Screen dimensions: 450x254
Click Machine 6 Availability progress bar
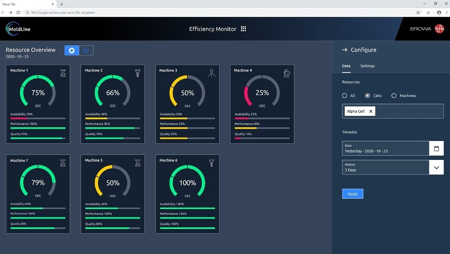click(x=187, y=208)
